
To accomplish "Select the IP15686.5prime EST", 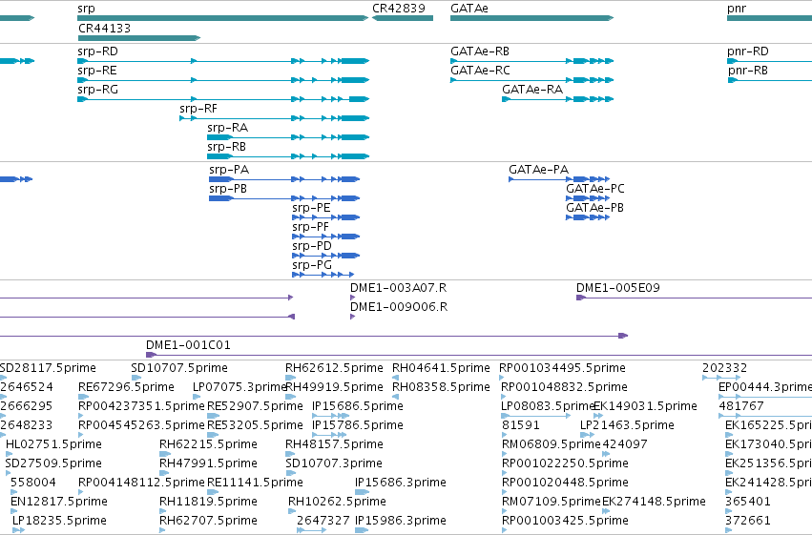I will pyautogui.click(x=330, y=416).
